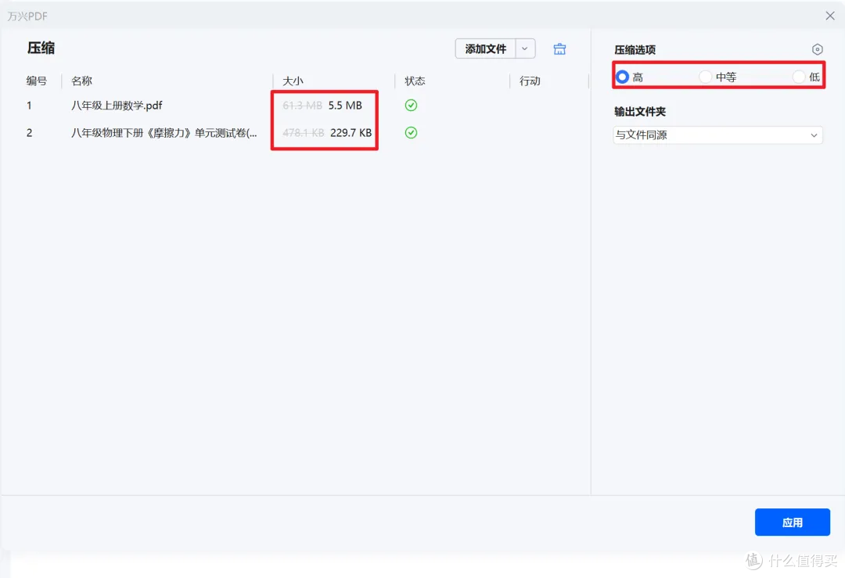Select file row 八年级物理下册《摩擦力》单元测试卷
The image size is (845, 578).
(295, 132)
